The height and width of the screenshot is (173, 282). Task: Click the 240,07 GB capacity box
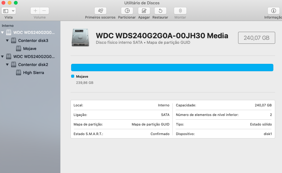(x=256, y=38)
